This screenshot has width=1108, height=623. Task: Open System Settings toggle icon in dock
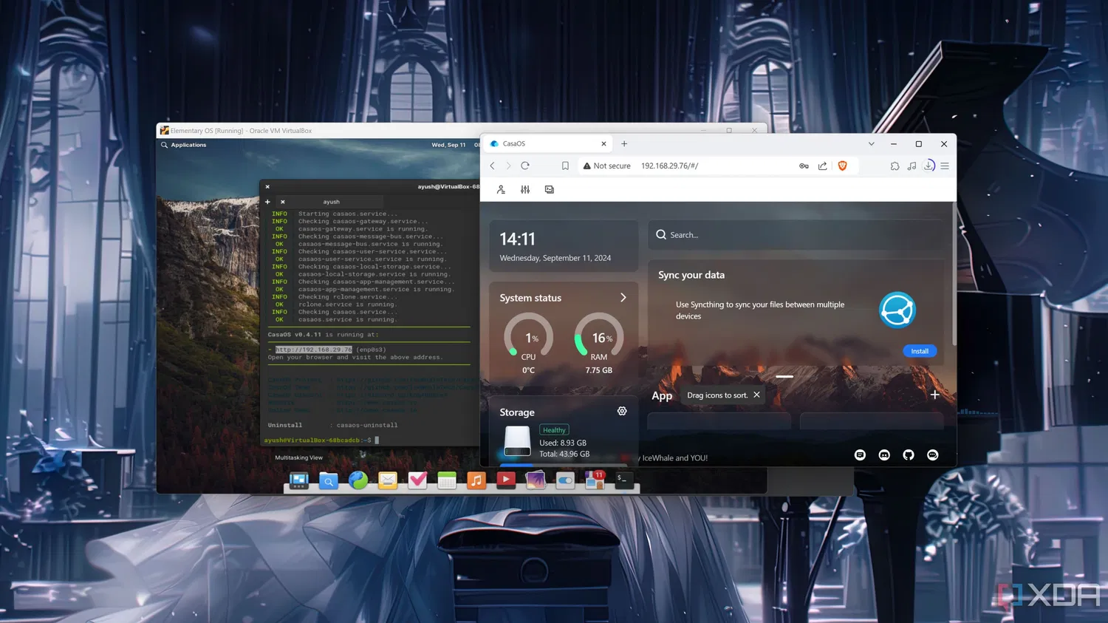click(x=565, y=480)
